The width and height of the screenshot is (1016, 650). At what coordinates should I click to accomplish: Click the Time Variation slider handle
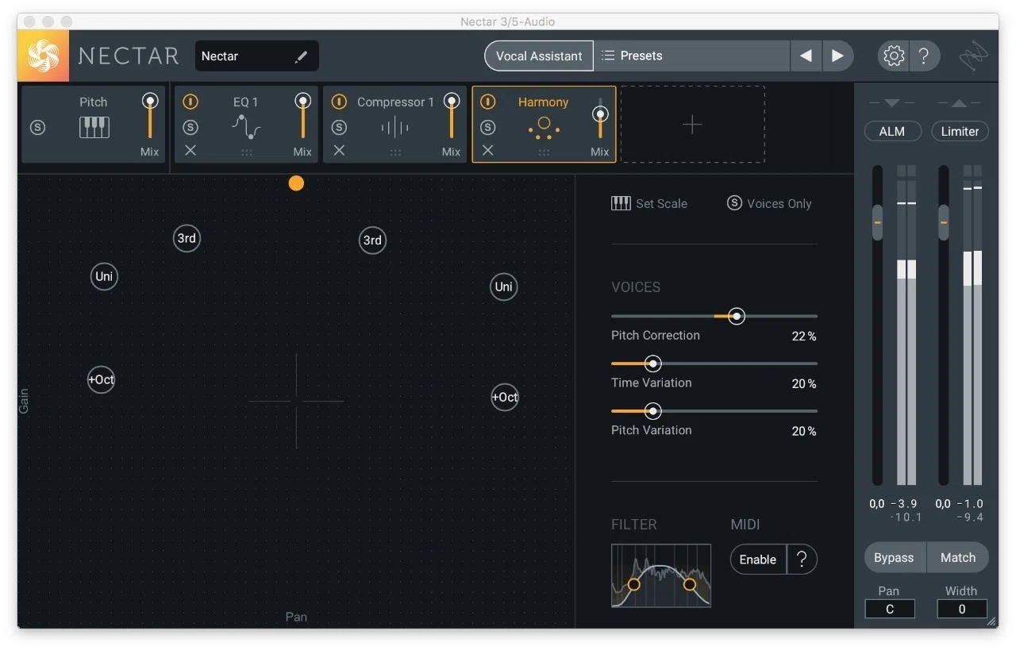pyautogui.click(x=652, y=364)
